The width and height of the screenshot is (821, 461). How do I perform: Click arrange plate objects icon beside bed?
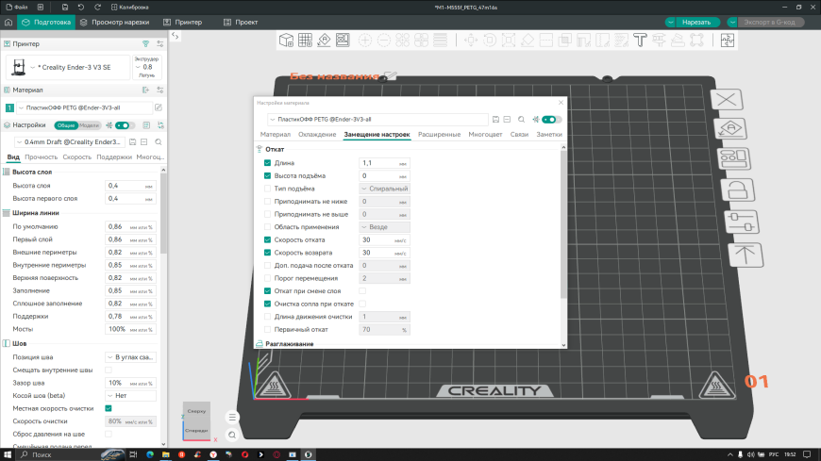pyautogui.click(x=733, y=158)
